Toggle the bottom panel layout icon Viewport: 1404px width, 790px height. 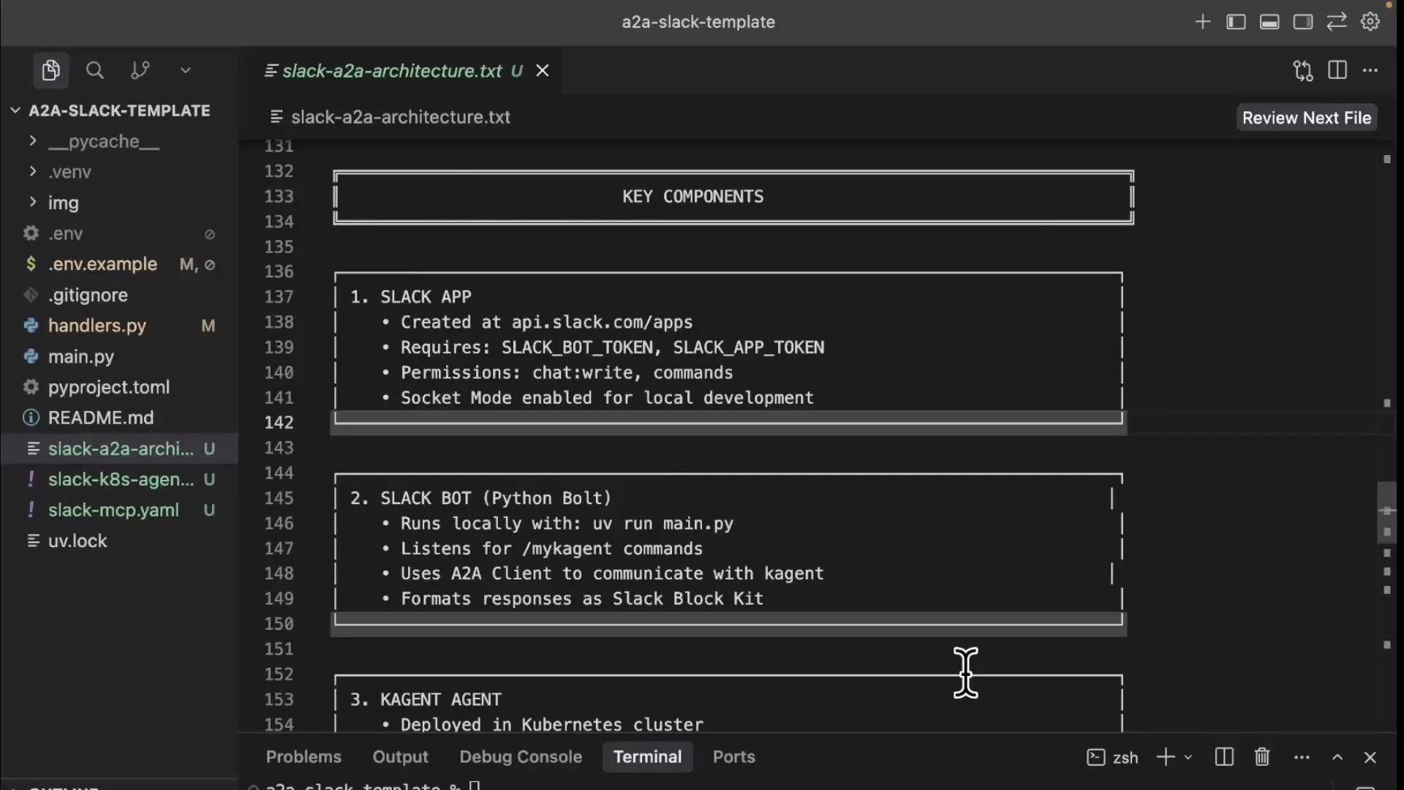click(1269, 22)
